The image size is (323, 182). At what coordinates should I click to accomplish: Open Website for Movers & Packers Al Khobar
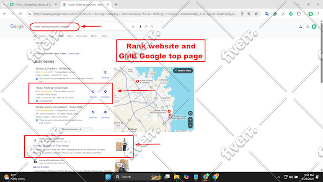(105, 74)
